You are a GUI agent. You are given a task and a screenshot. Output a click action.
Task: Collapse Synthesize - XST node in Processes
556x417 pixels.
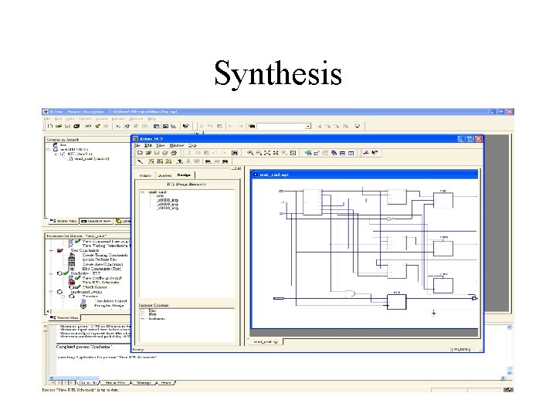pos(51,273)
